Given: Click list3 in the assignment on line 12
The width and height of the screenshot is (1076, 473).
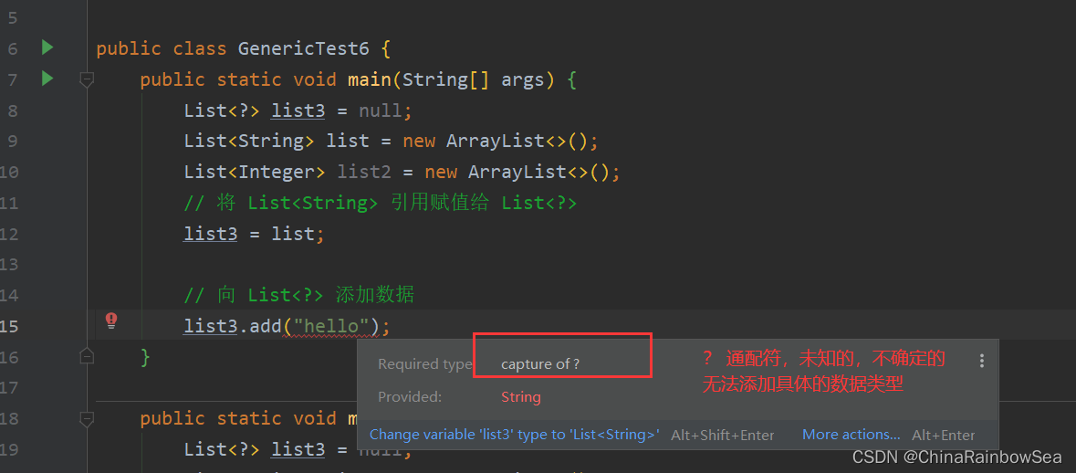Looking at the screenshot, I should click(211, 234).
